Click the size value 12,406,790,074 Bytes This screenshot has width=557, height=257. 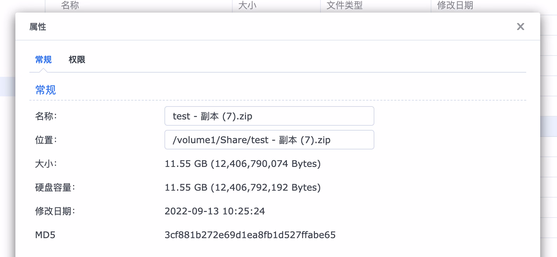pyautogui.click(x=242, y=163)
